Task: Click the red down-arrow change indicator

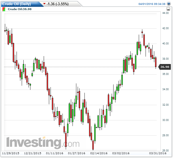Action: [x=44, y=4]
